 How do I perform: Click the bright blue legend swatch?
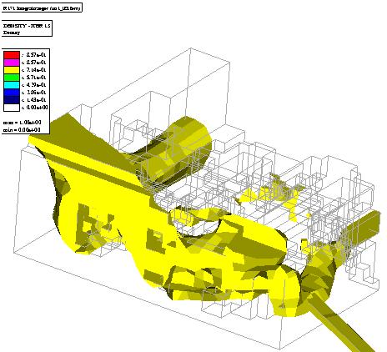pos(12,93)
